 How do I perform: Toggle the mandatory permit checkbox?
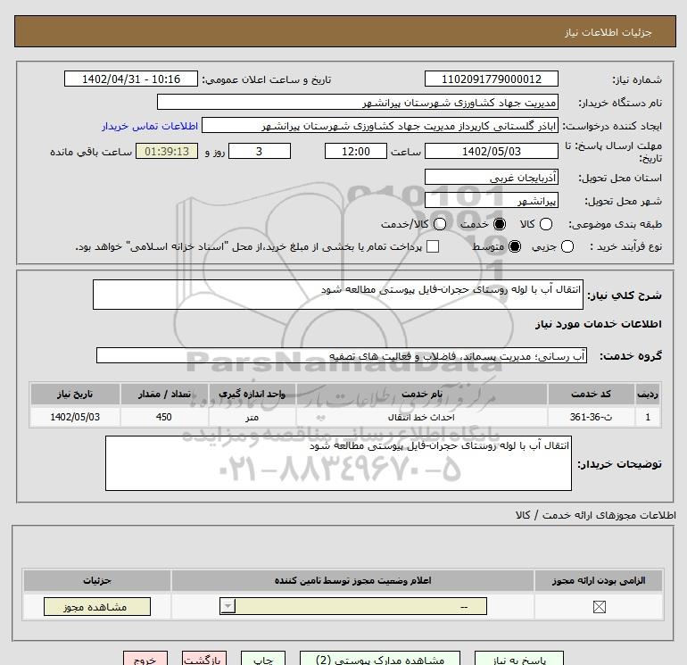599,607
